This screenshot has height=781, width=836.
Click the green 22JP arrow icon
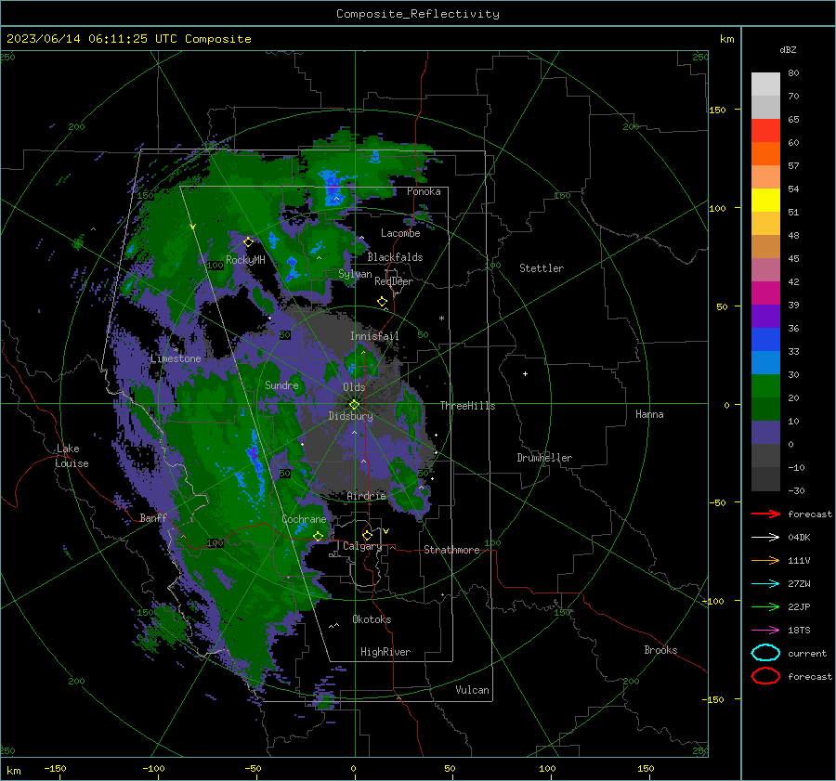click(765, 606)
